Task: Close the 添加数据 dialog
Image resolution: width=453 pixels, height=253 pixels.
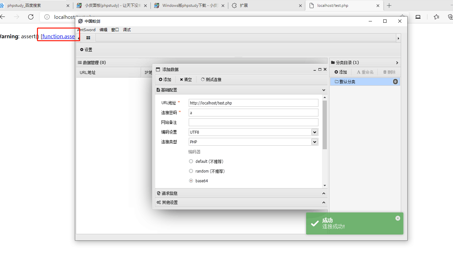Action: [325, 69]
